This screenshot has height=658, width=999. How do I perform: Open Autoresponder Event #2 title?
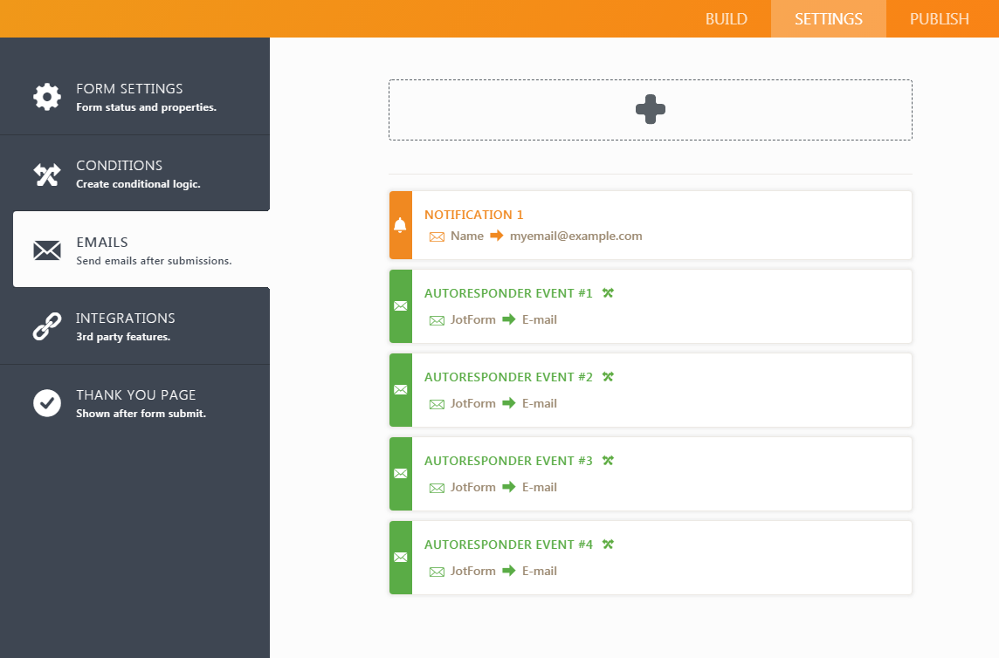point(508,377)
